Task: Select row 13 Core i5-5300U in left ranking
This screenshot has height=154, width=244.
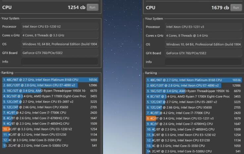Action: pyautogui.click(x=50, y=146)
